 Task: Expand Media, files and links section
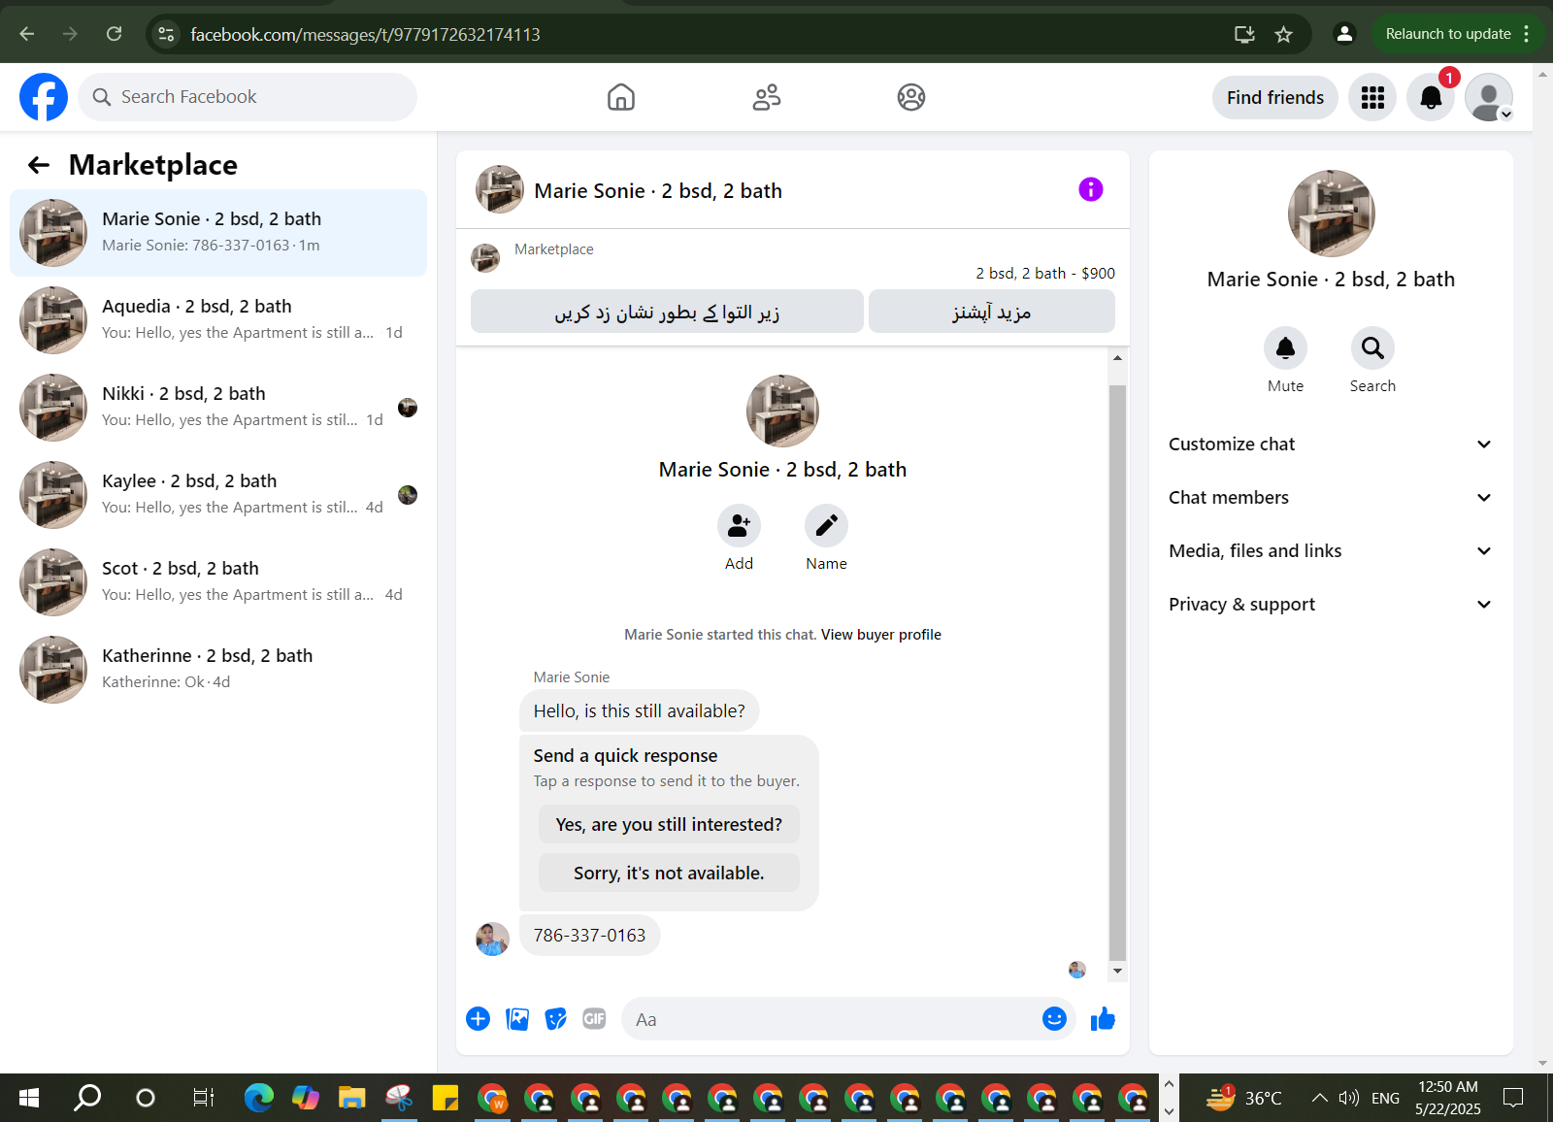1331,551
